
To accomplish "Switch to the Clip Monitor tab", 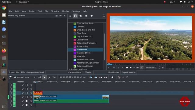I will click(113, 72).
